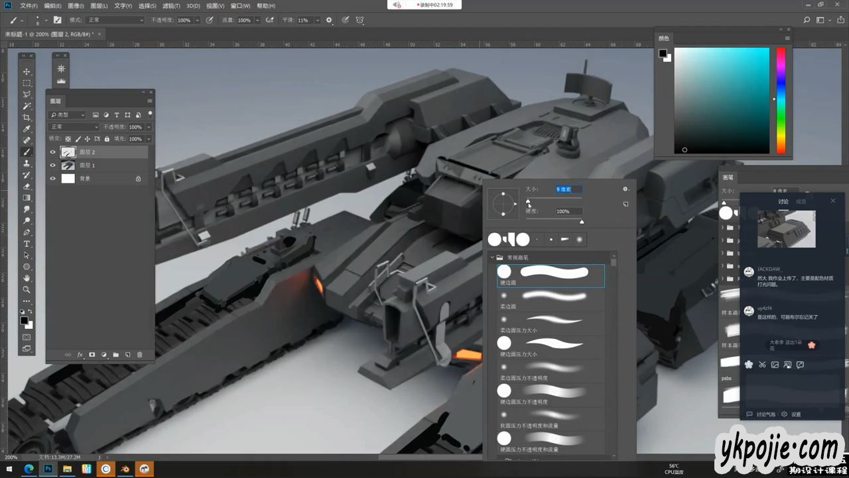Click the rainbow hue slider strip
The image size is (849, 478).
(x=781, y=99)
